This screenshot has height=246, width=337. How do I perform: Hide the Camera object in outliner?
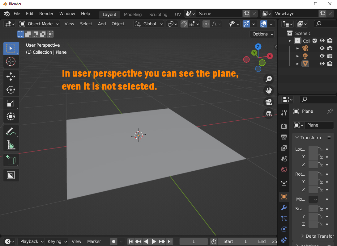coord(322,48)
